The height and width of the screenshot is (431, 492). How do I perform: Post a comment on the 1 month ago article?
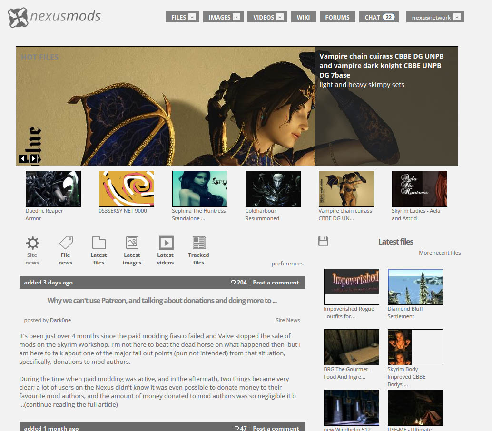tap(276, 428)
